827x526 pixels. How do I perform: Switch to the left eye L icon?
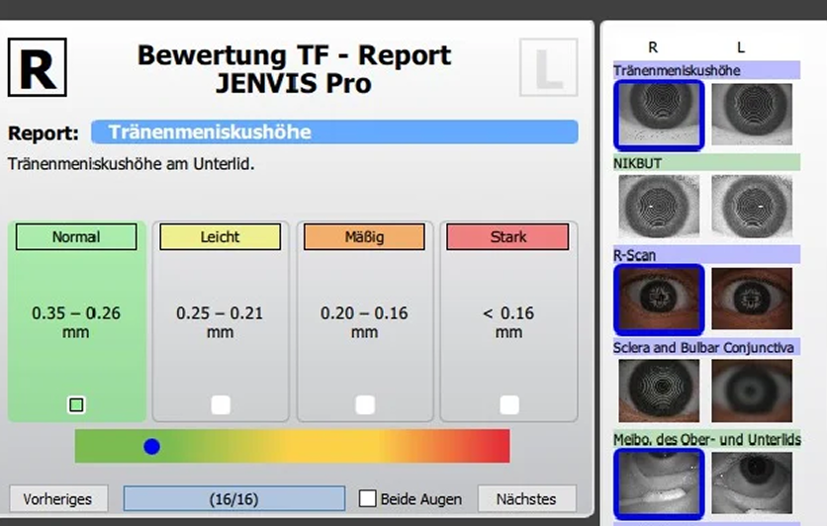point(548,67)
